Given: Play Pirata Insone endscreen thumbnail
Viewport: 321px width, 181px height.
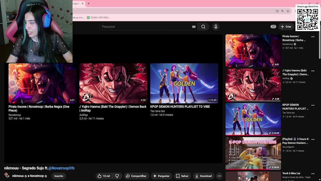Looking at the screenshot, I should [x=42, y=83].
